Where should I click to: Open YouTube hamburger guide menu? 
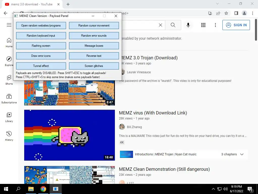[9, 25]
